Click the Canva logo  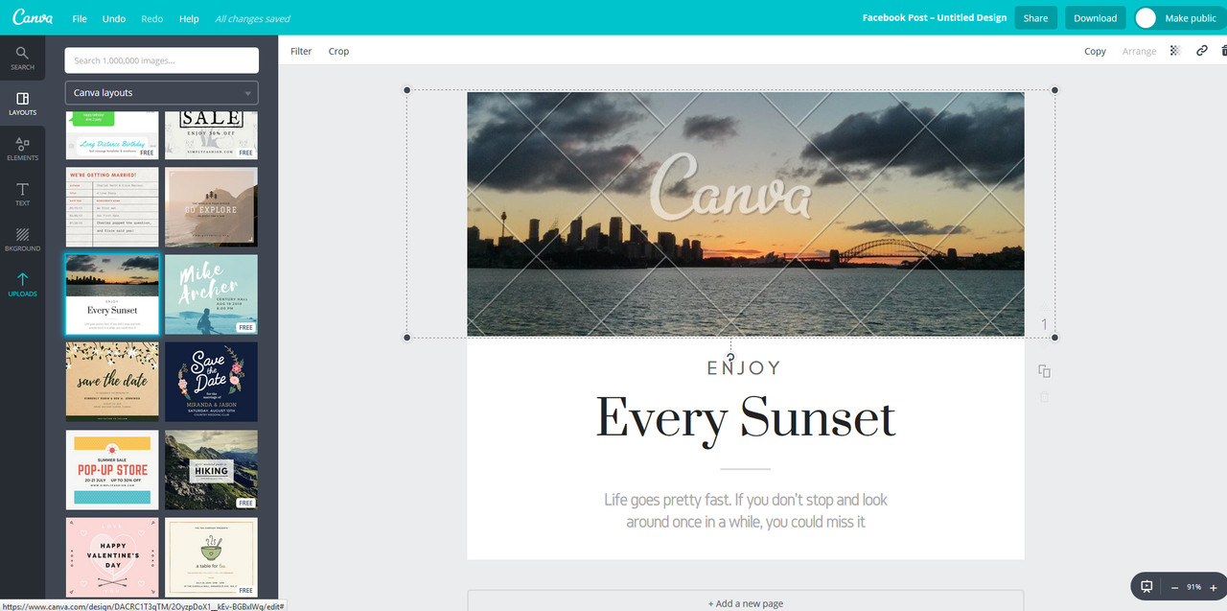(x=32, y=17)
